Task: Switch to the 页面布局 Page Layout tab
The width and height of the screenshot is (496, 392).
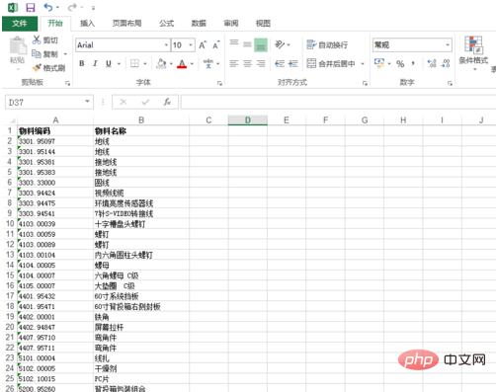Action: (126, 24)
